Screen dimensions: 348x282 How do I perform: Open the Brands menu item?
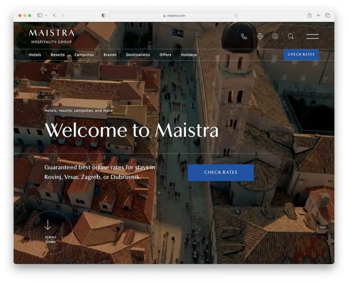[x=110, y=55]
